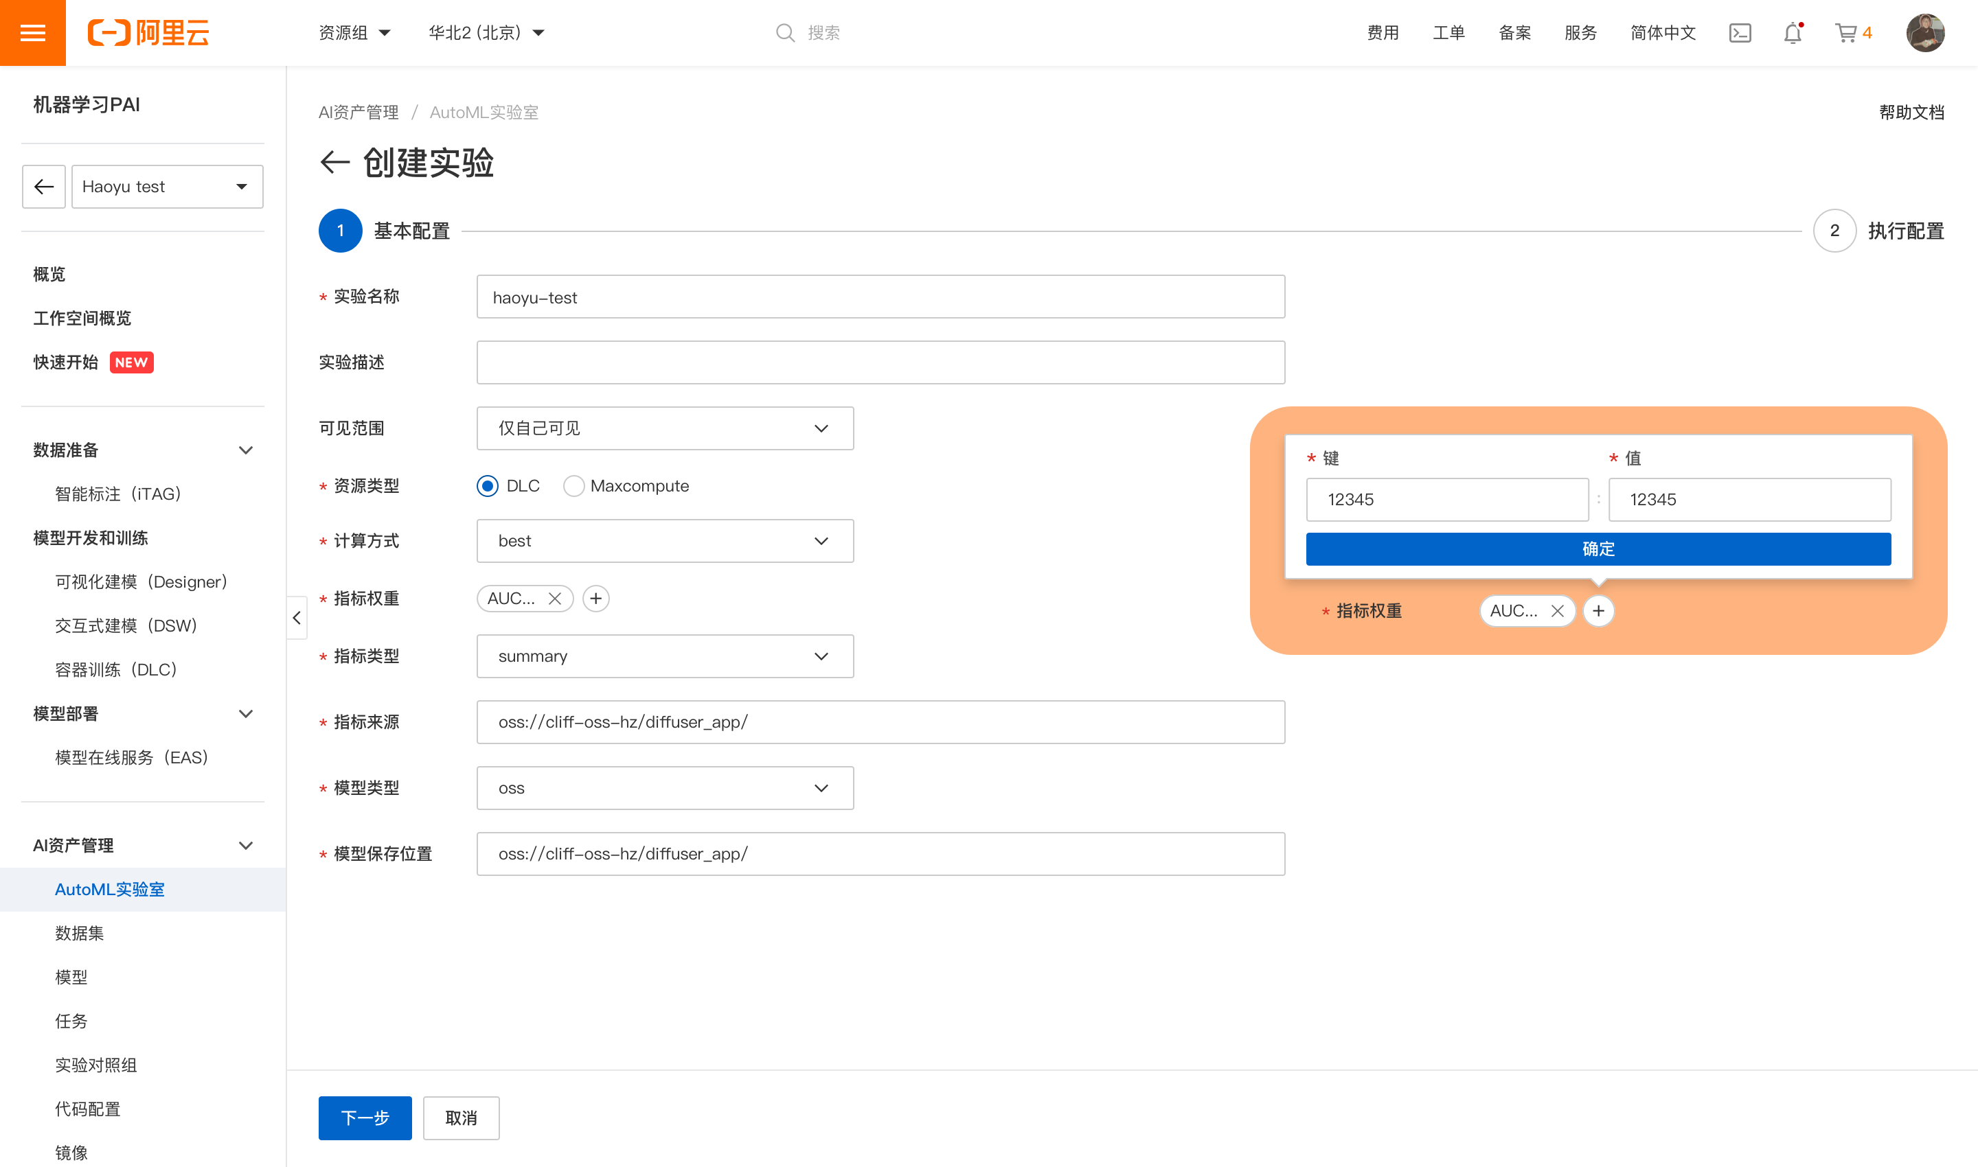The width and height of the screenshot is (1978, 1167).
Task: Open 数据集 in the sidebar
Action: coord(80,934)
